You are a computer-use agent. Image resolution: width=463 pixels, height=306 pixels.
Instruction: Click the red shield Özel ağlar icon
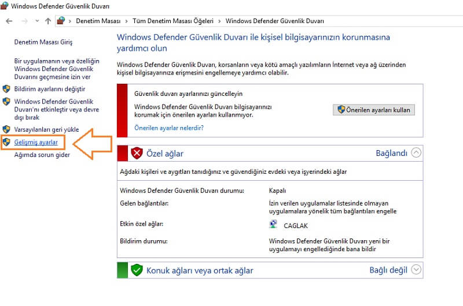pos(137,154)
